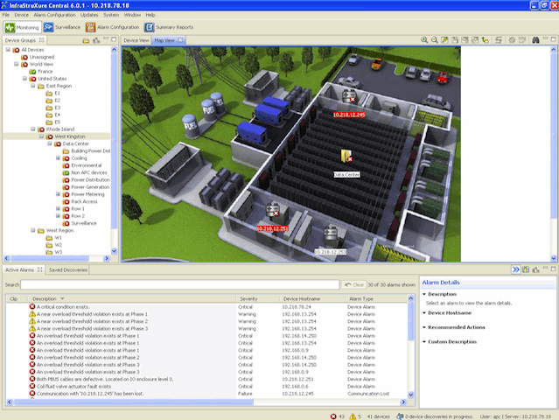Click the double-chevron icon in the alarms panel

click(x=515, y=269)
